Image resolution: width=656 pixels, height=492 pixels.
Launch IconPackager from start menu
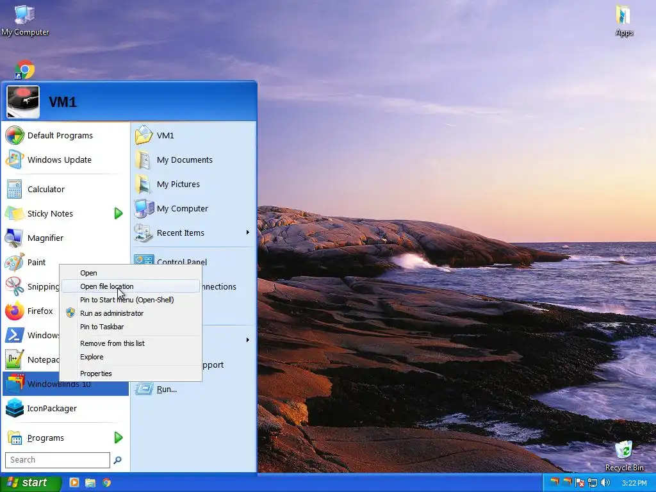click(x=66, y=408)
